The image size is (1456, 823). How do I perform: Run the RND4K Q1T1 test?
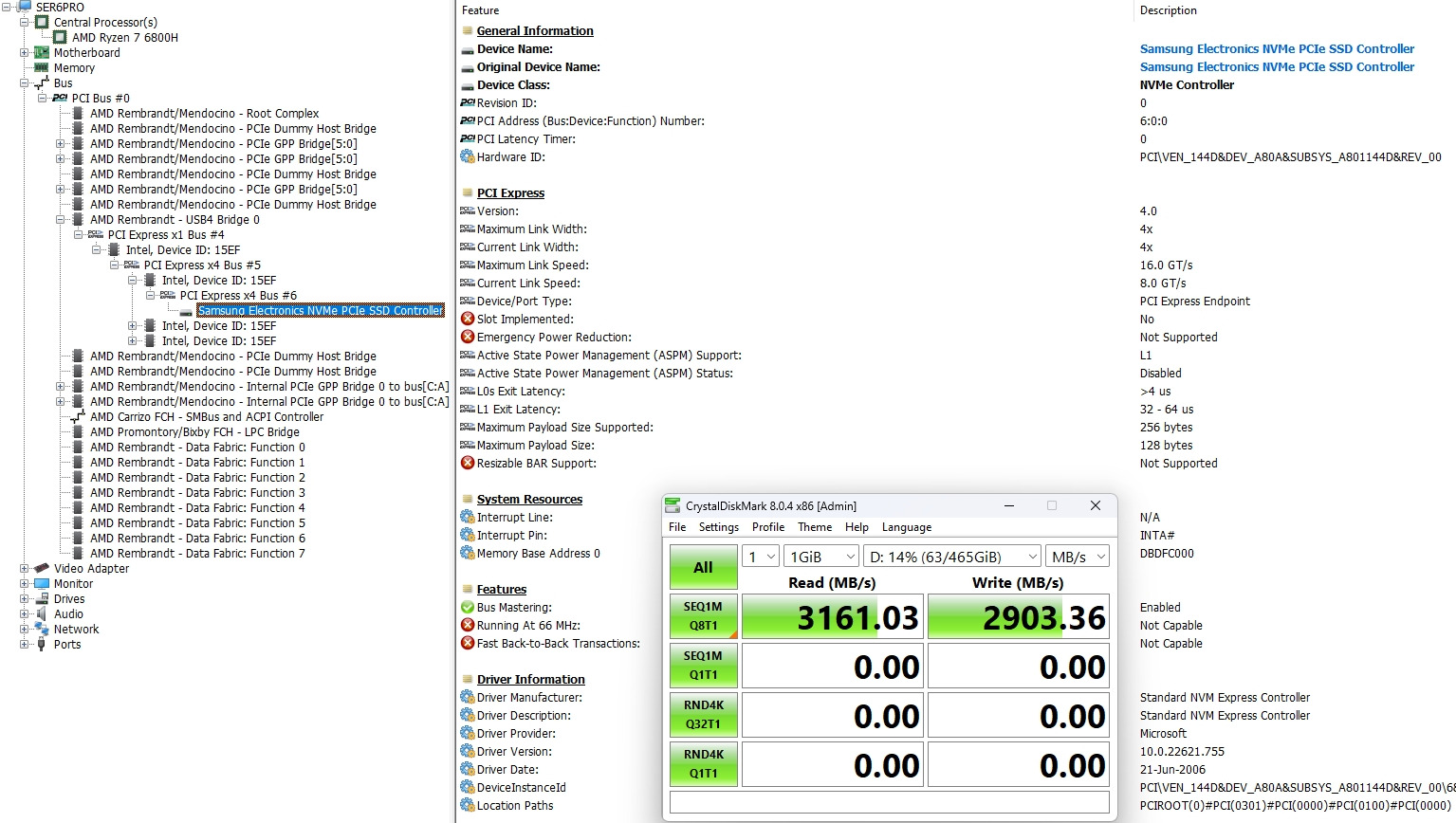point(703,764)
